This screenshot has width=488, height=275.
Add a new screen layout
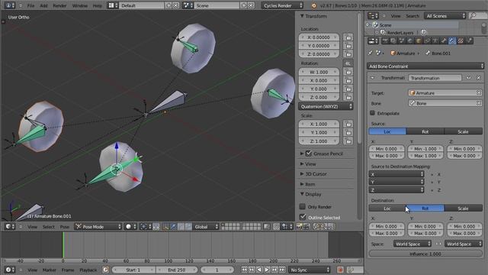169,5
